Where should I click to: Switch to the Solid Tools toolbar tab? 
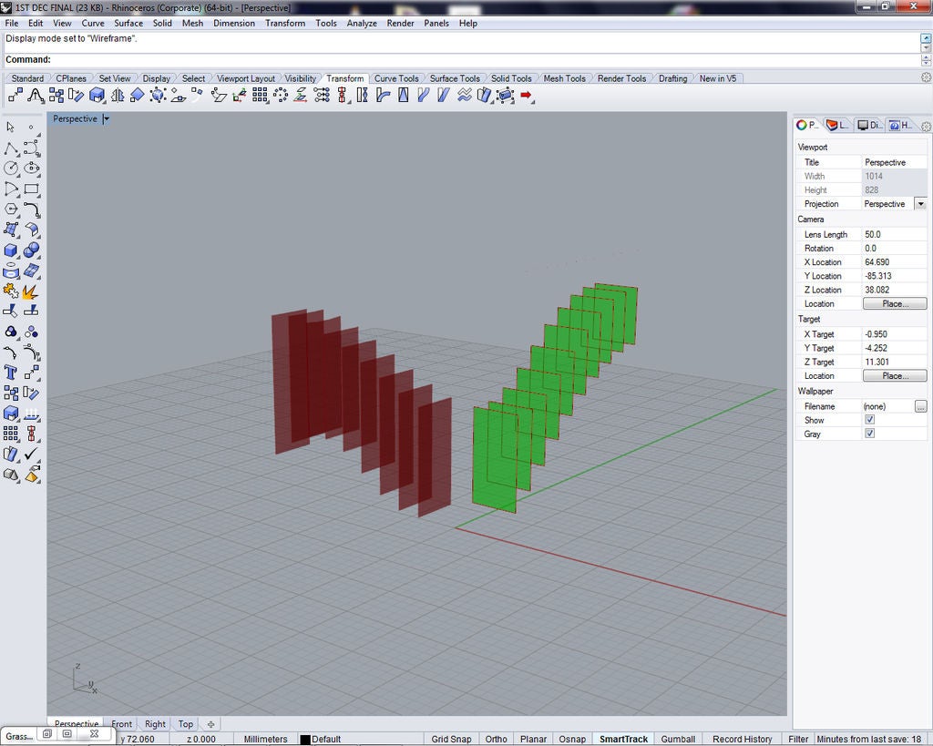(x=511, y=78)
